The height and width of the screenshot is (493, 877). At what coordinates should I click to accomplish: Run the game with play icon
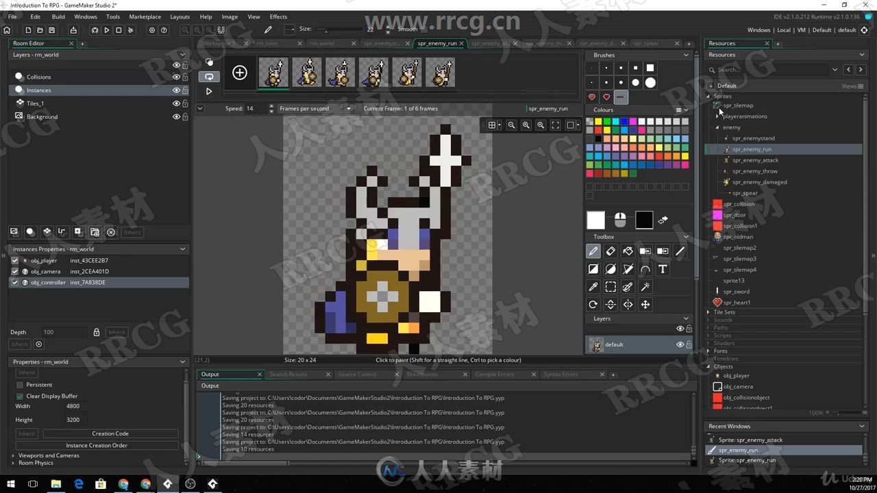click(x=107, y=30)
